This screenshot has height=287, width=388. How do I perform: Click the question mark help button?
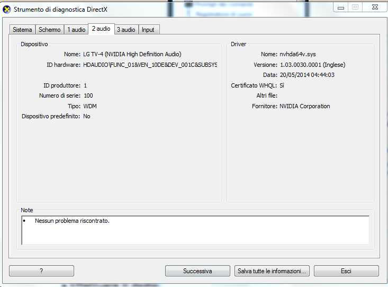[x=41, y=271]
